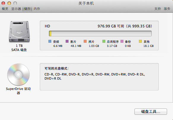
Task: Click the empty area of HD storage bar
Action: pyautogui.click(x=101, y=33)
